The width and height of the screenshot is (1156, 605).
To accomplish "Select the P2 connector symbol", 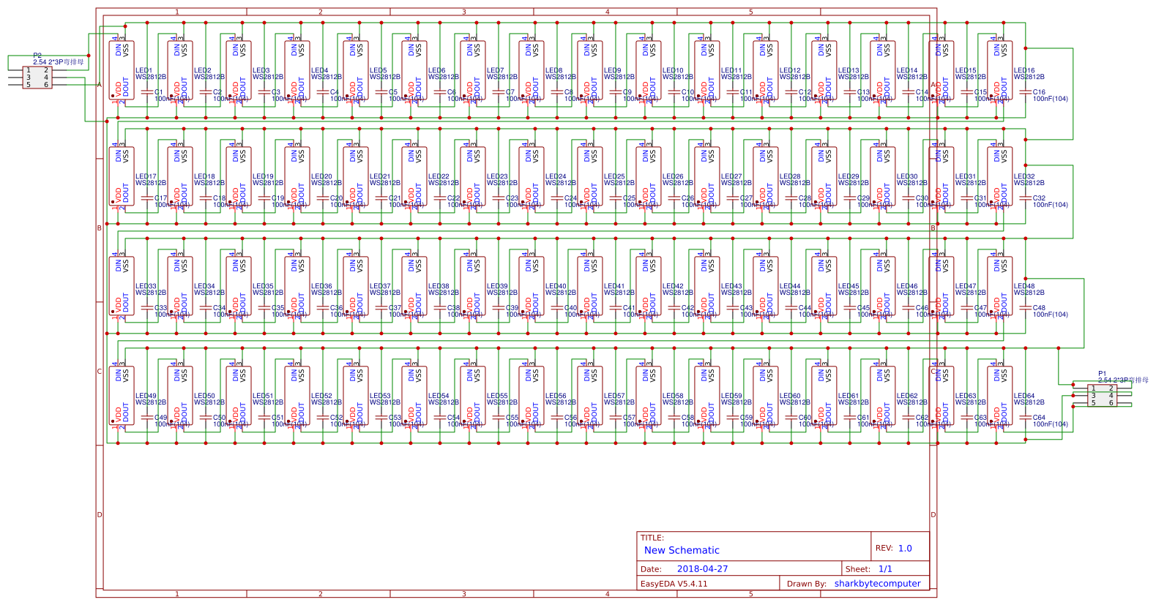I will tap(37, 77).
